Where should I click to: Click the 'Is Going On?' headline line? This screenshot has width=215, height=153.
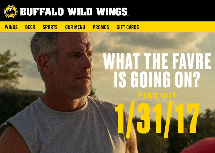[x=157, y=79]
